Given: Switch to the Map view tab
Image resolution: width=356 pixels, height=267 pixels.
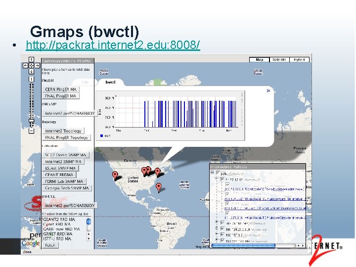Looking at the screenshot, I should pyautogui.click(x=259, y=60).
